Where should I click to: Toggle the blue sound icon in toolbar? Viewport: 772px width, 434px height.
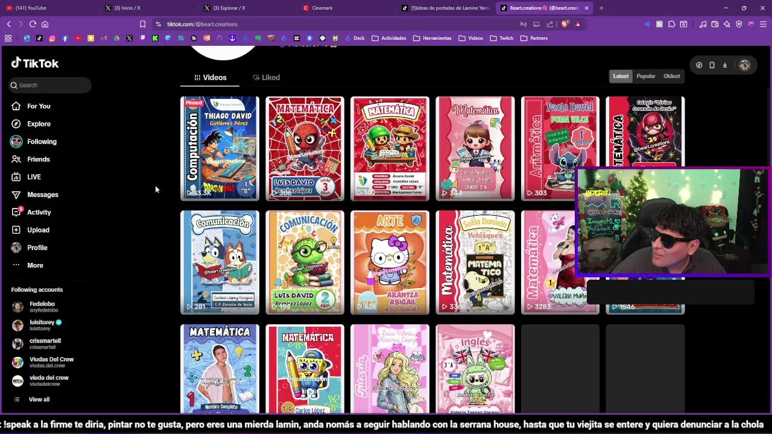pyautogui.click(x=647, y=24)
